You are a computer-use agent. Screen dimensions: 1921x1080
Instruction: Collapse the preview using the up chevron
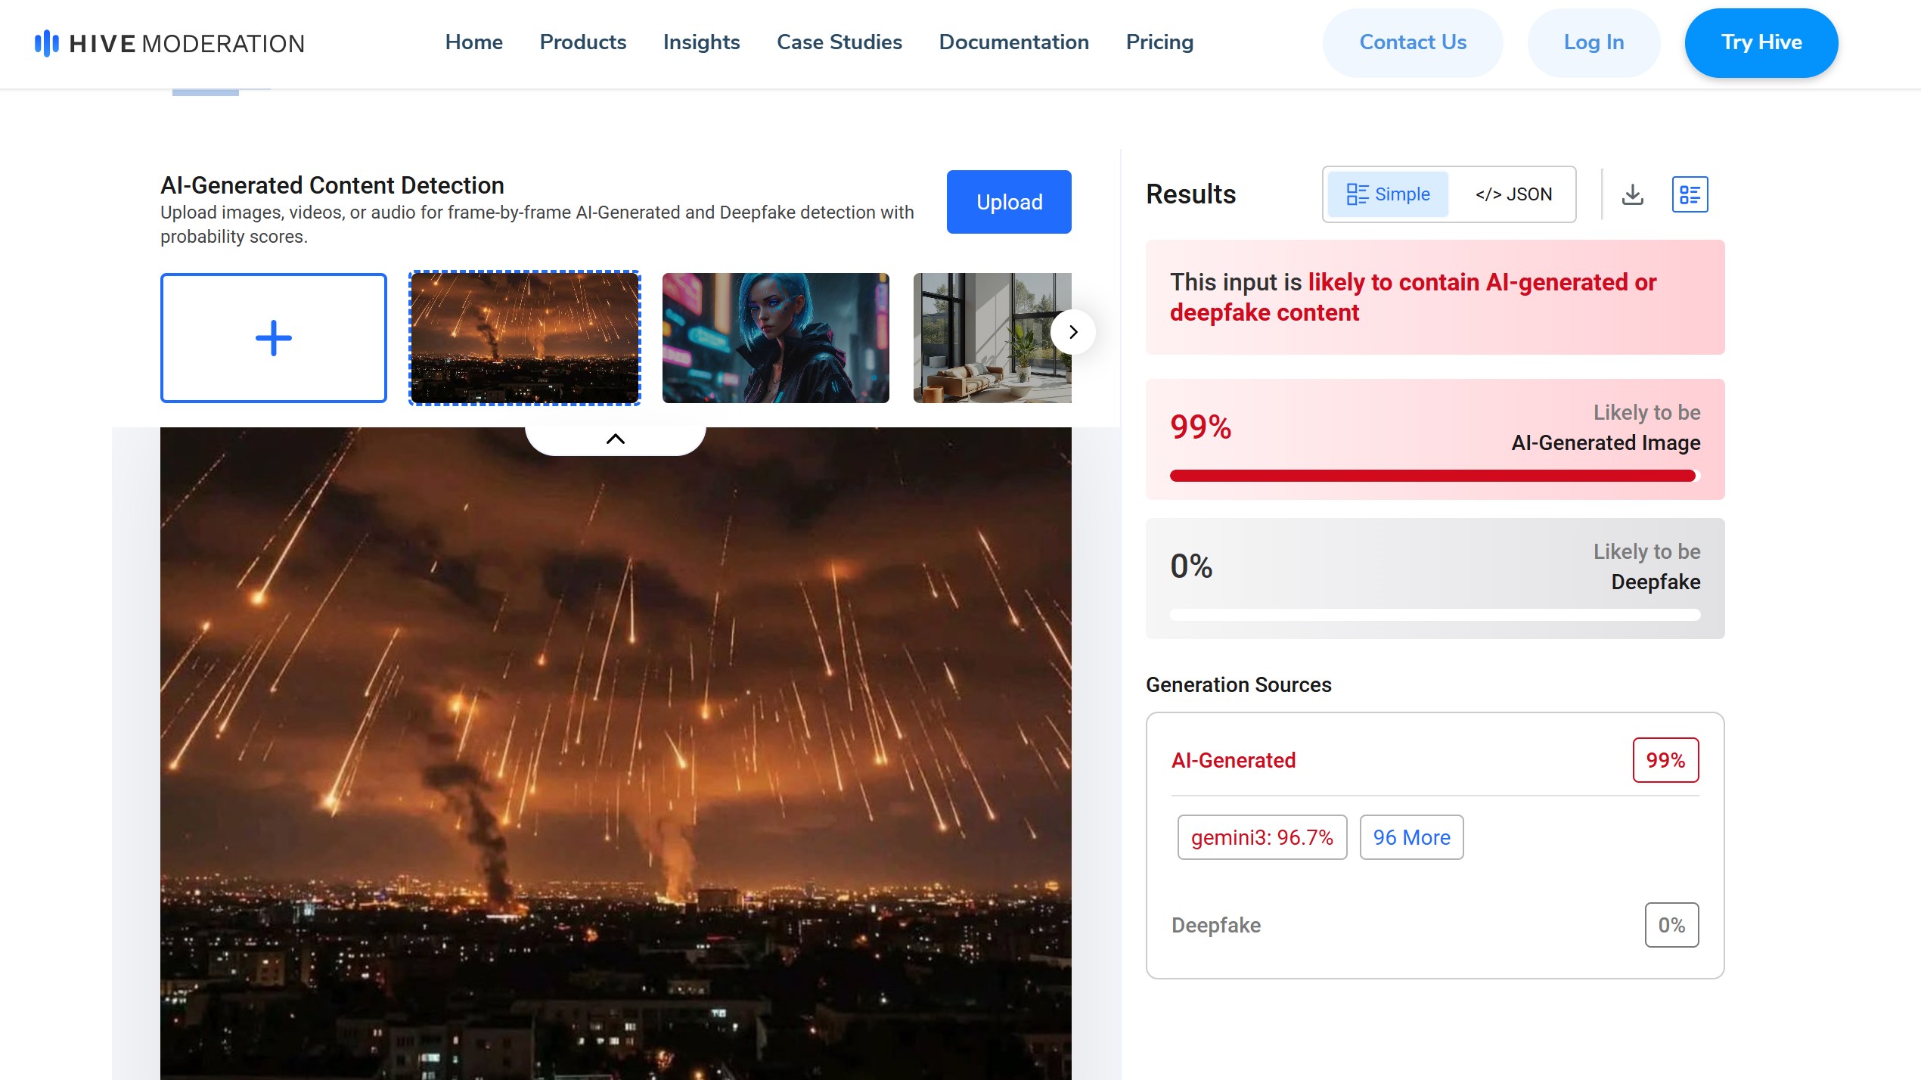click(x=616, y=439)
